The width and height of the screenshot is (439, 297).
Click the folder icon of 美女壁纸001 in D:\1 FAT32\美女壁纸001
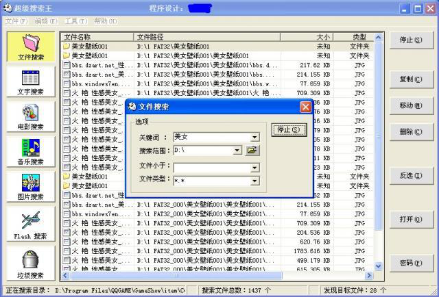click(x=67, y=46)
